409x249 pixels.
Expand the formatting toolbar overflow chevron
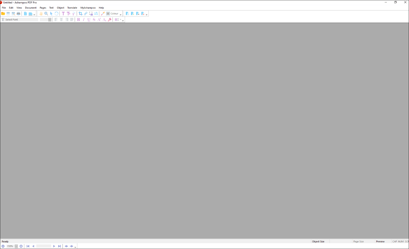123,20
